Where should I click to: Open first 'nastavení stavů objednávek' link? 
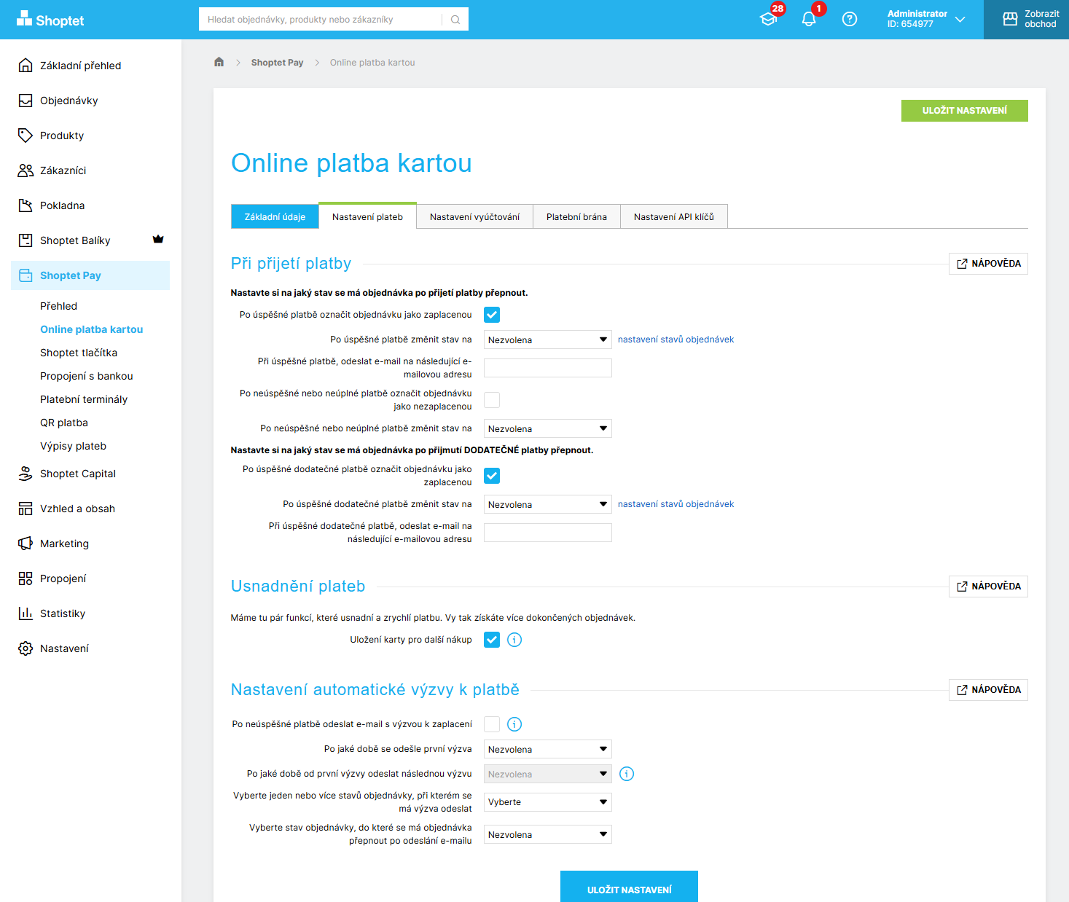coord(676,340)
